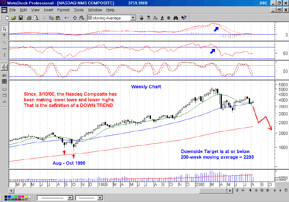Open Print Preview from the toolbar
289x202 pixels.
point(36,18)
